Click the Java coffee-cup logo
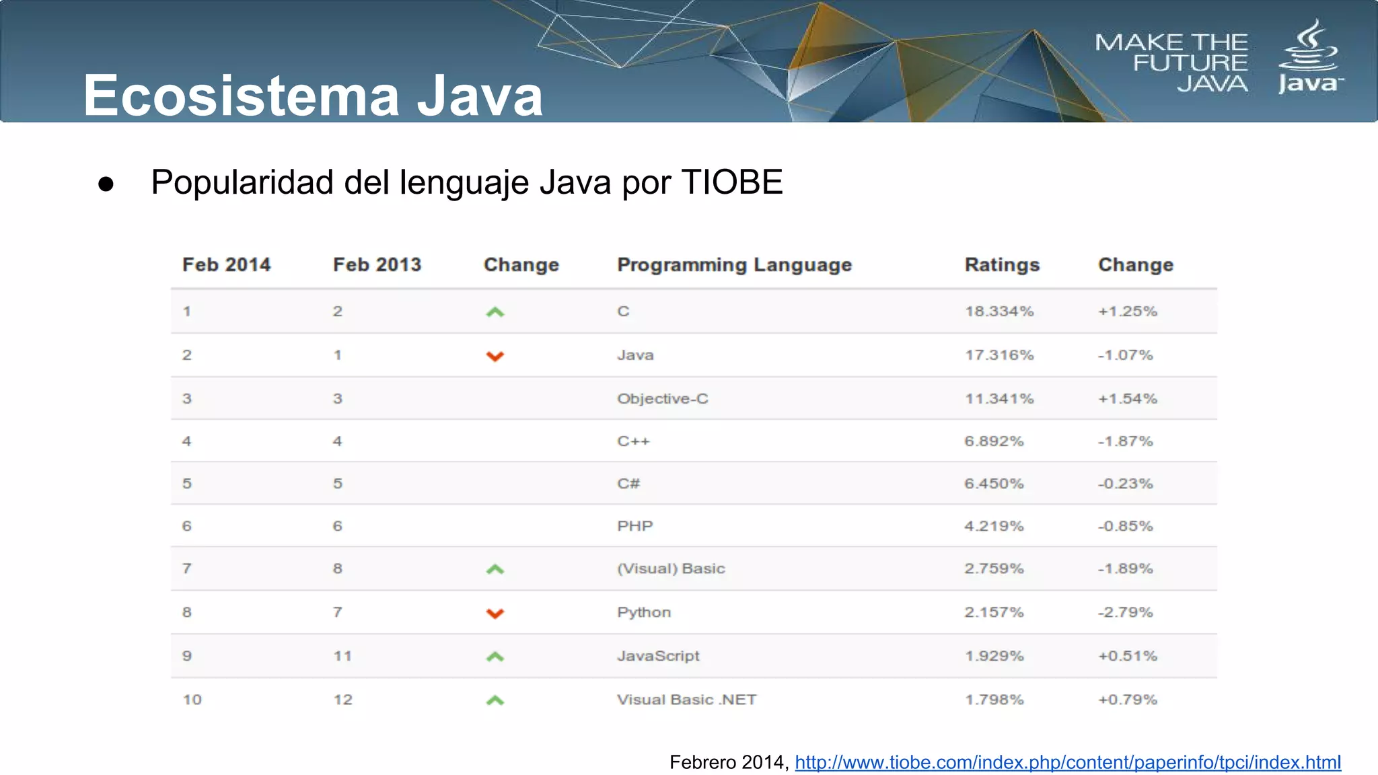1378x775 pixels. (1310, 57)
